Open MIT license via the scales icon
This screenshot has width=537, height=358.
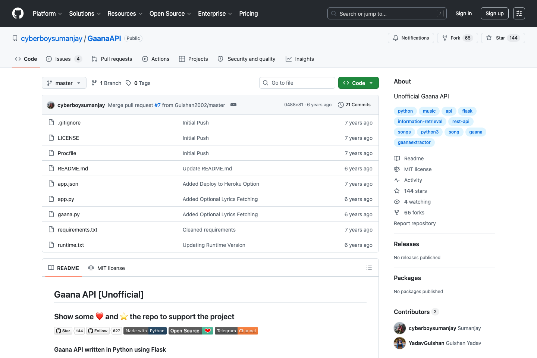(x=397, y=169)
